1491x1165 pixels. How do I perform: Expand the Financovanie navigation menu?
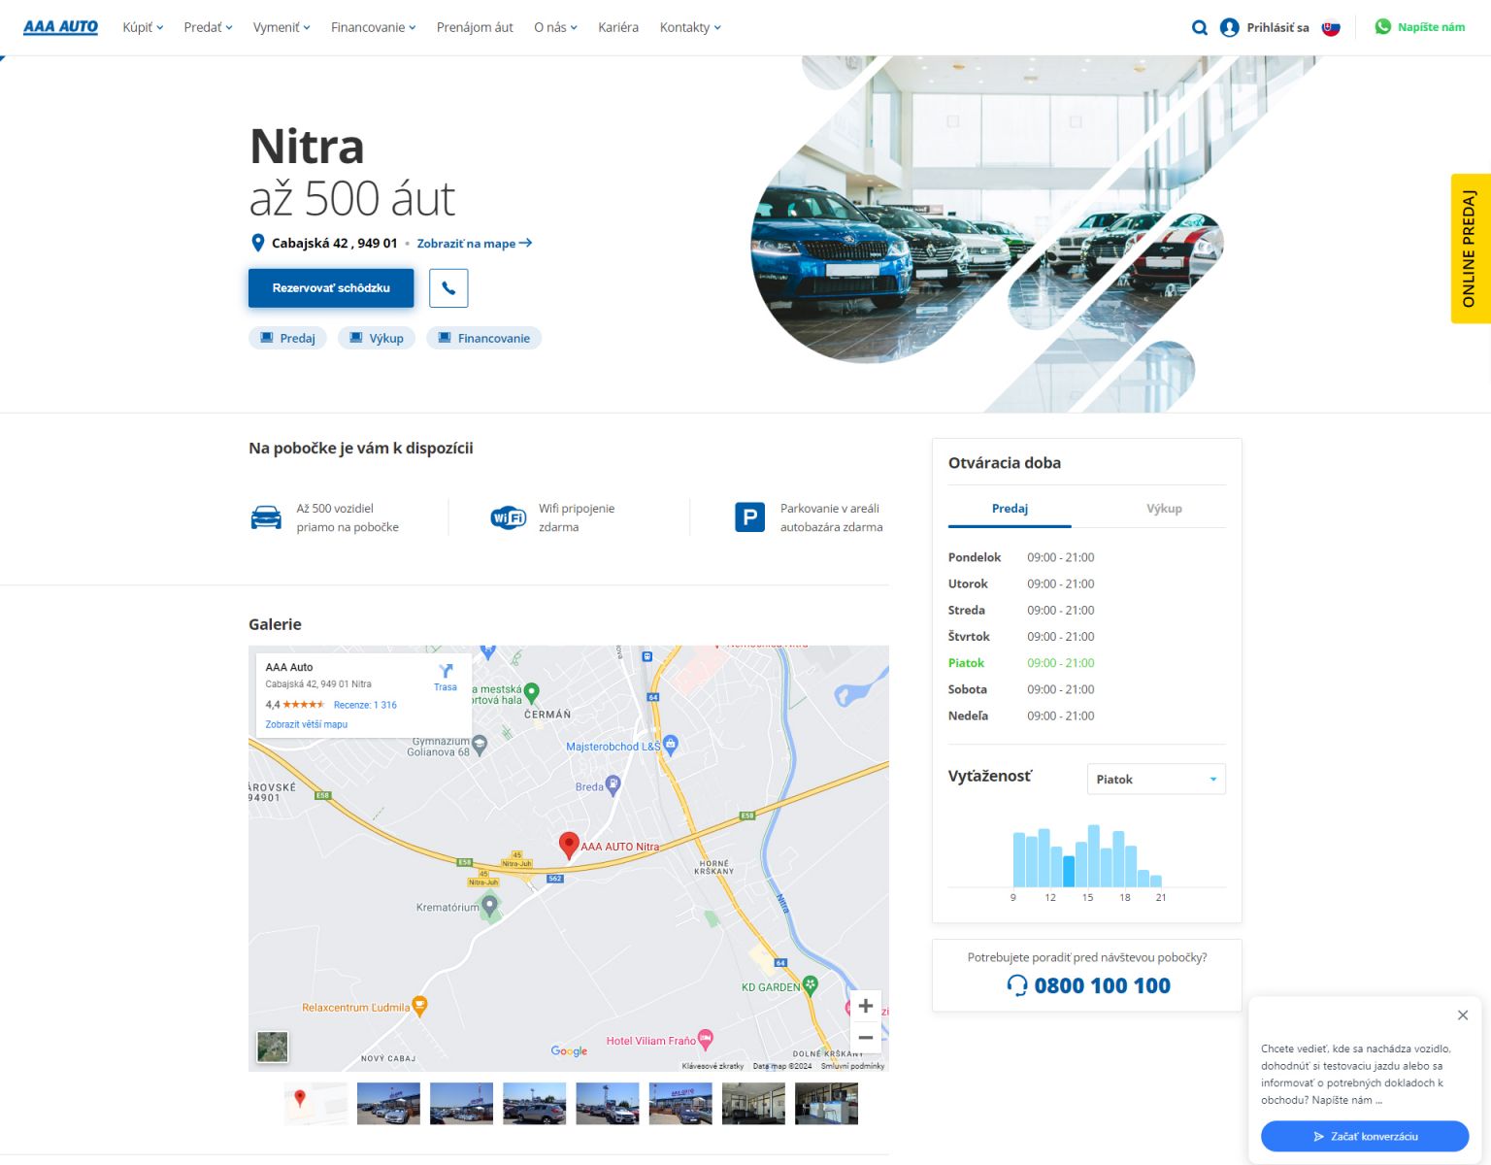pos(373,27)
